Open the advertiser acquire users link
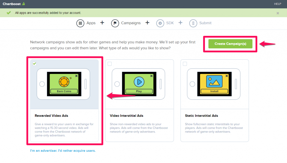Image resolution: width=287 pixels, height=163 pixels. pyautogui.click(x=63, y=151)
